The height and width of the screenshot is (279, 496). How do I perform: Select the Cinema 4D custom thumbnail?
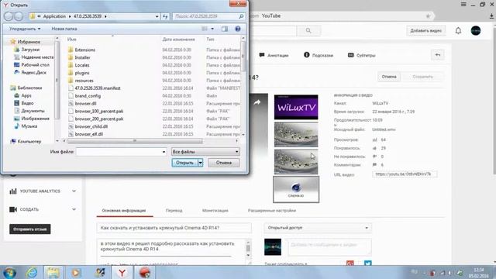[296, 189]
